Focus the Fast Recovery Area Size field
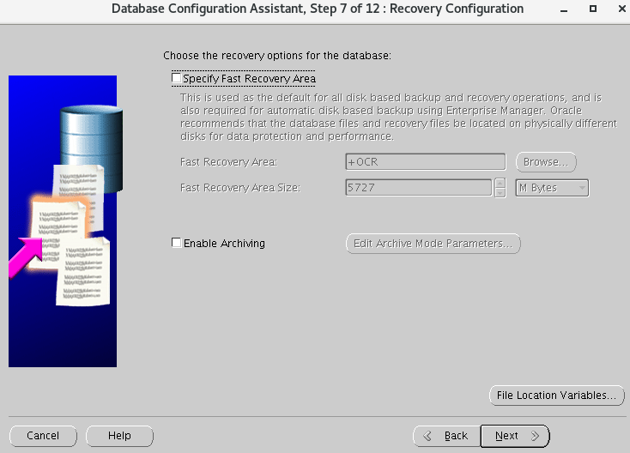630x453 pixels. click(419, 188)
